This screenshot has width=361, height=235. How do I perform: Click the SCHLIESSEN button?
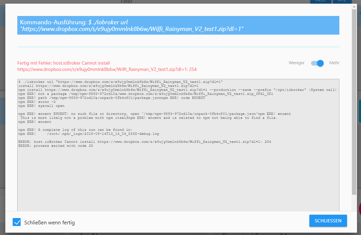(328, 220)
